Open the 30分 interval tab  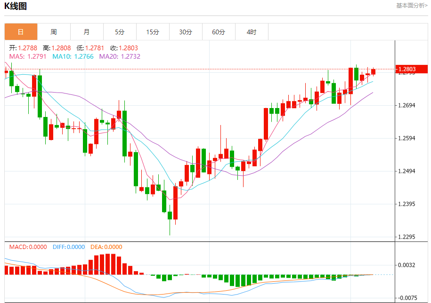point(186,32)
